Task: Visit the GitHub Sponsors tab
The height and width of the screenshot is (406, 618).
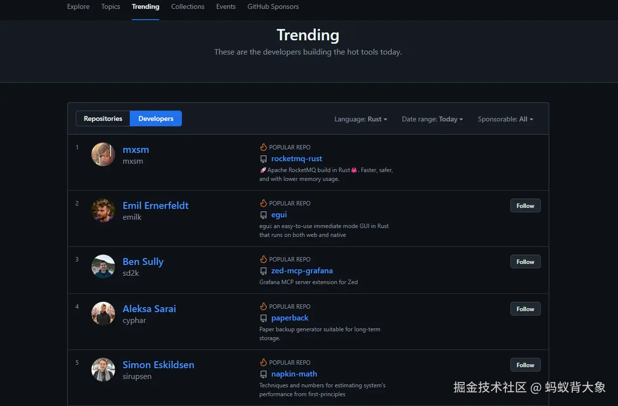Action: tap(273, 6)
